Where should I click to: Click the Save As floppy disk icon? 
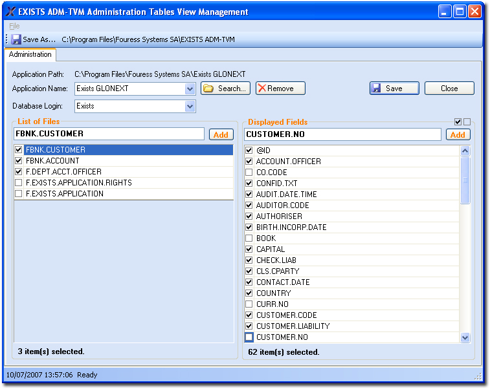(x=16, y=39)
